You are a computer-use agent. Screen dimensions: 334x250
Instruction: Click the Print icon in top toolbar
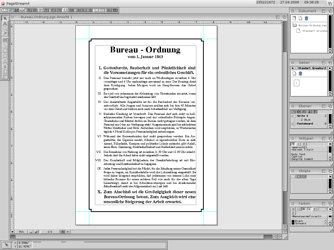(22, 10)
